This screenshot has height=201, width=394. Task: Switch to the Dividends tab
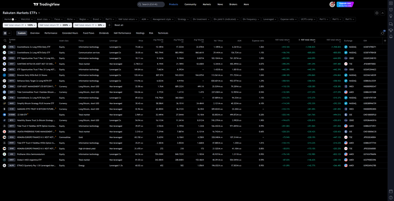[104, 33]
